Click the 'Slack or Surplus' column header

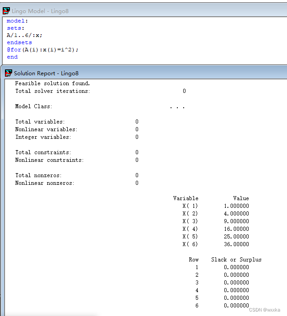click(x=236, y=260)
